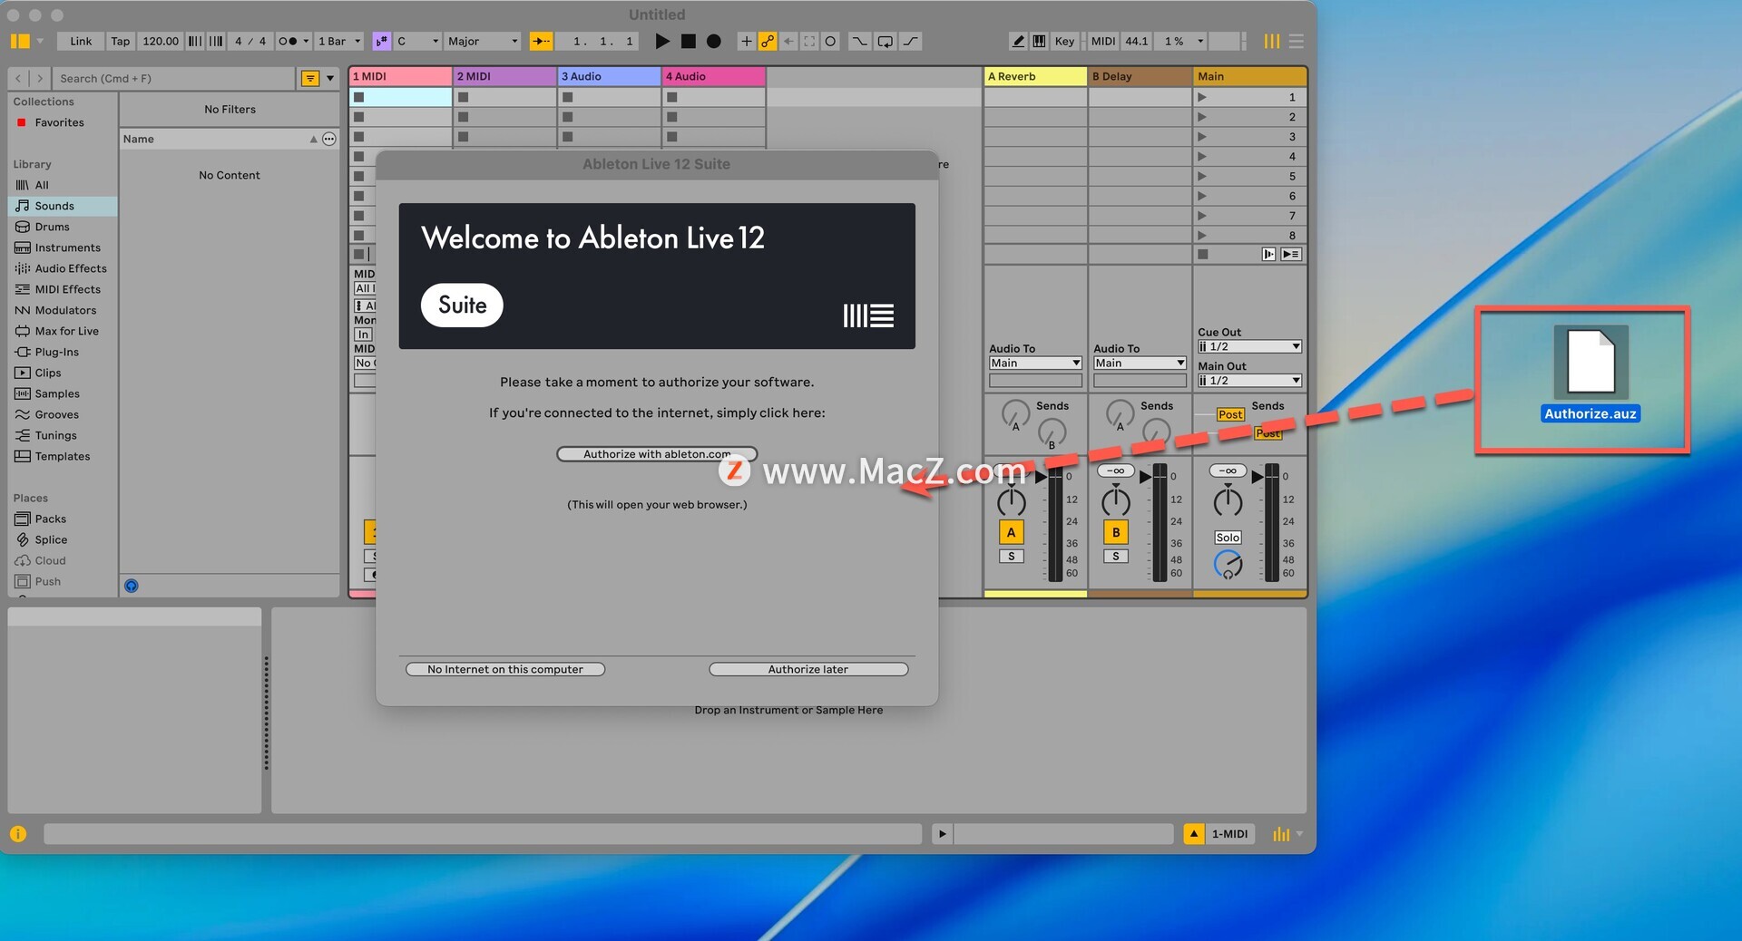The image size is (1742, 941).
Task: Open the Major scale dropdown
Action: tap(483, 41)
